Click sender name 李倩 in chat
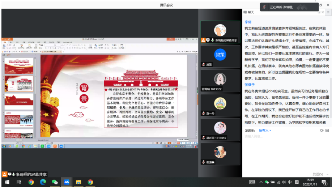 click(248, 22)
